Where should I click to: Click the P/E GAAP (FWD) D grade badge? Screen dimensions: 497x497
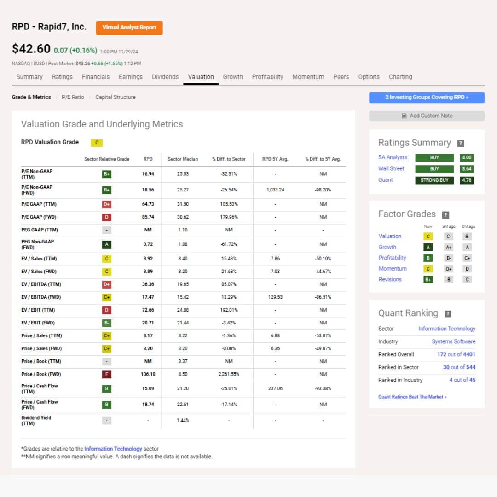pyautogui.click(x=106, y=217)
